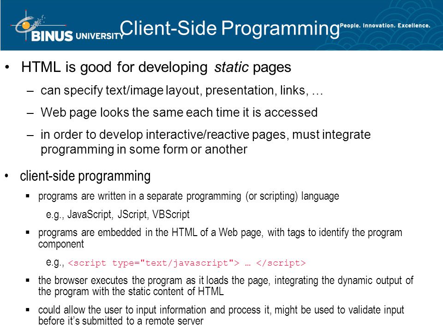The width and height of the screenshot is (443, 332).
Task: Click the BINUS University logo
Action: click(x=66, y=27)
